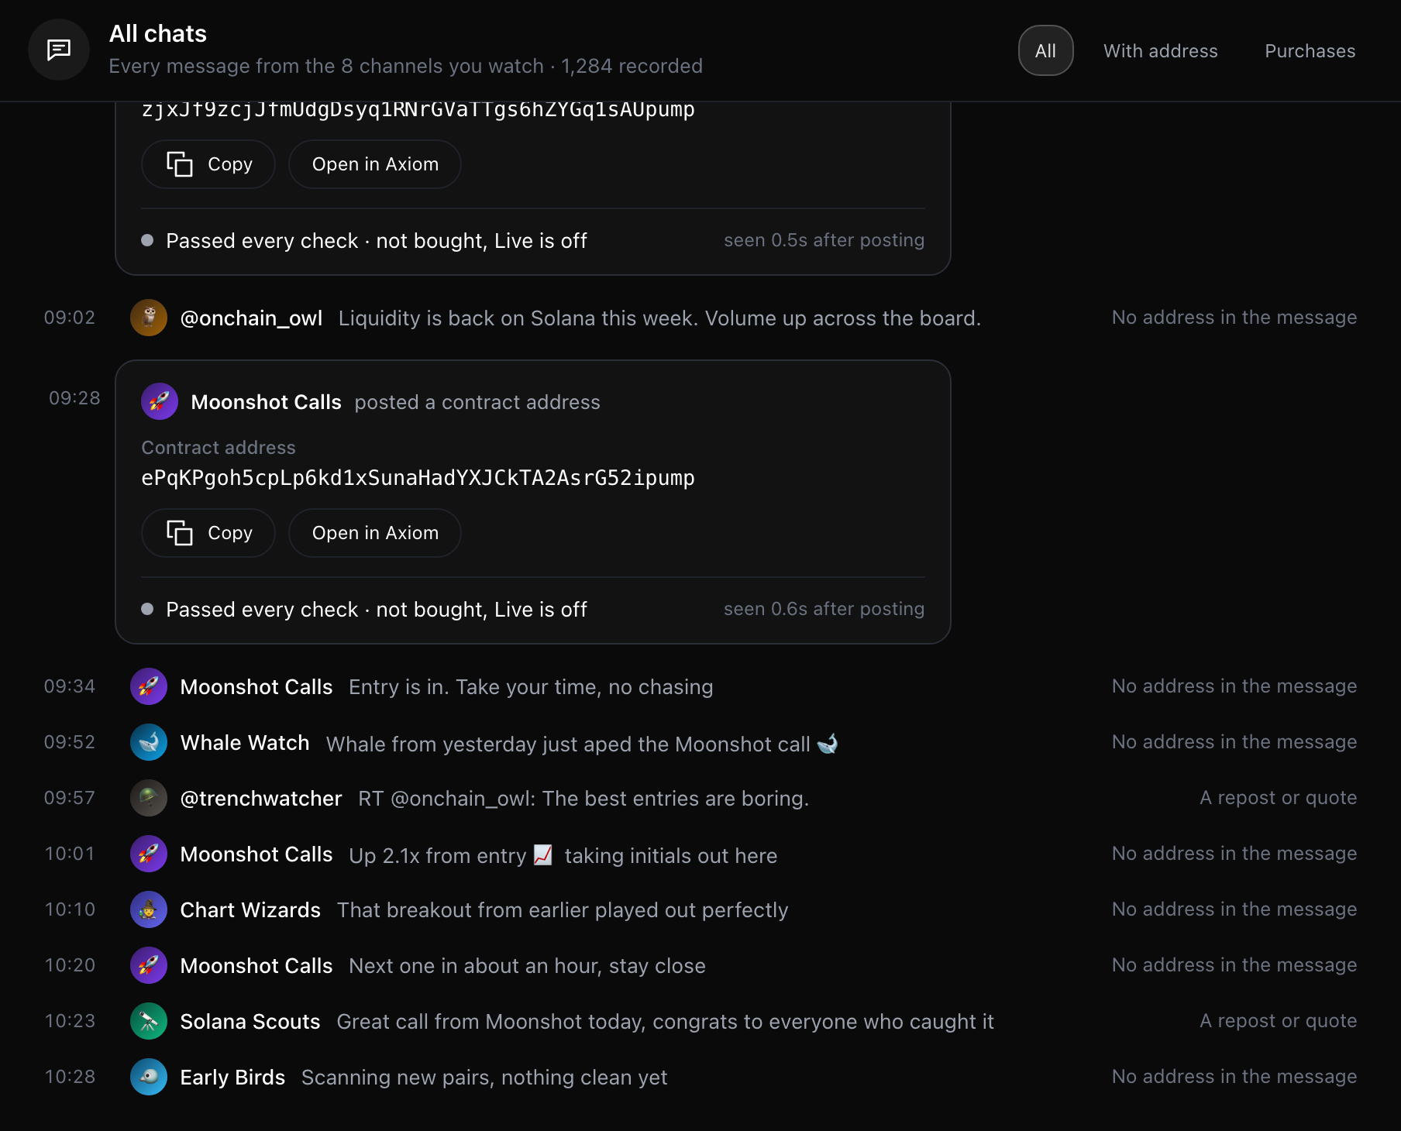Click 'Next one in about an hour' message
The image size is (1401, 1131).
click(527, 966)
